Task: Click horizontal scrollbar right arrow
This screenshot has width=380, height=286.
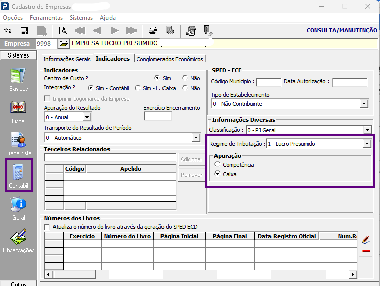Action: tap(353, 274)
